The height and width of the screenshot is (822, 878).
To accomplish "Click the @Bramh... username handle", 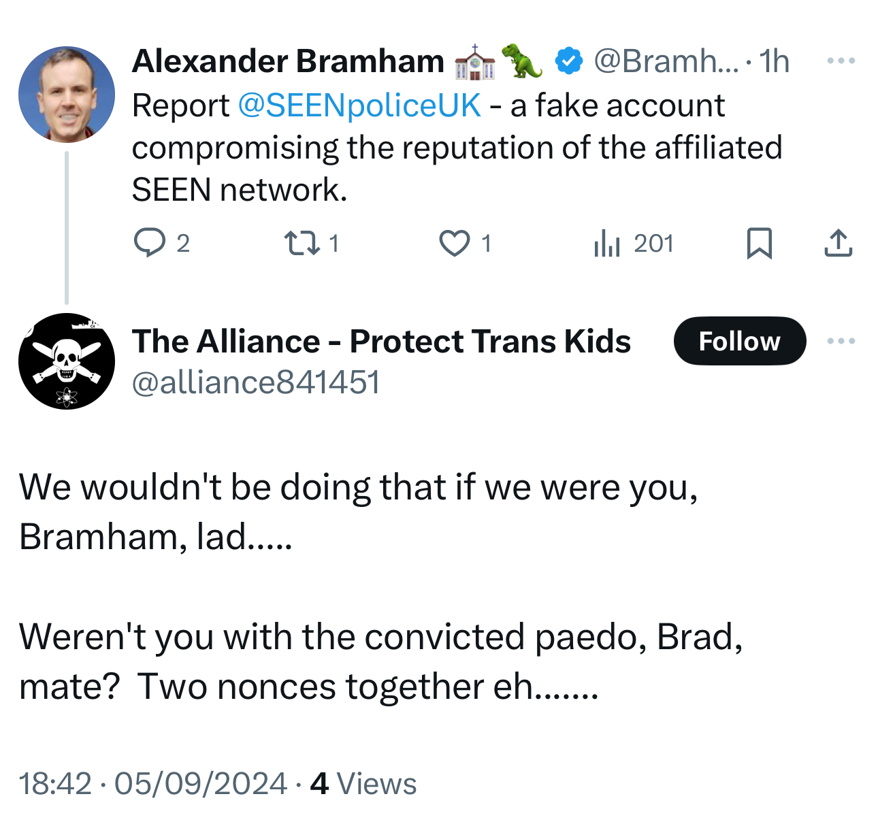I will pos(665,61).
